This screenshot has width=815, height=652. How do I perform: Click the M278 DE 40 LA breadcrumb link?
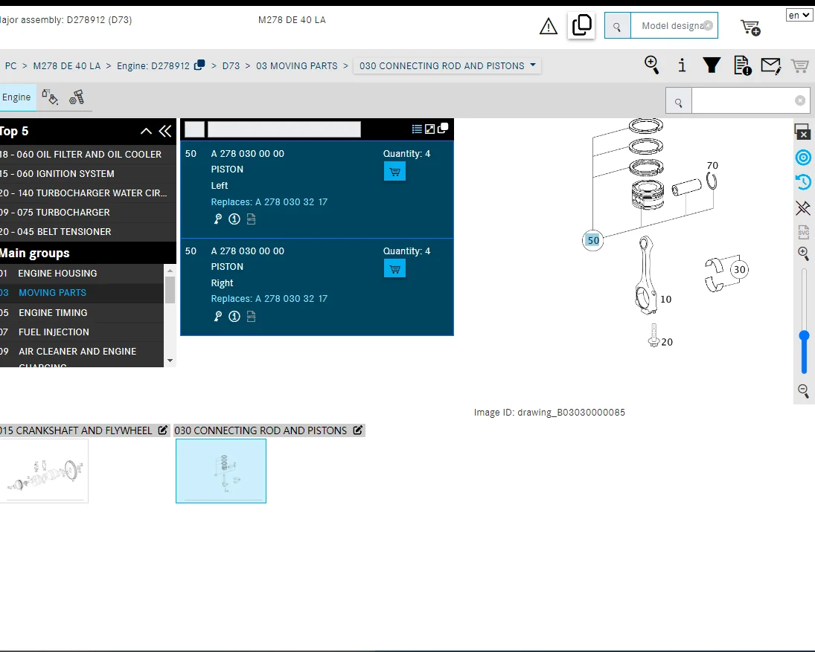[x=66, y=66]
